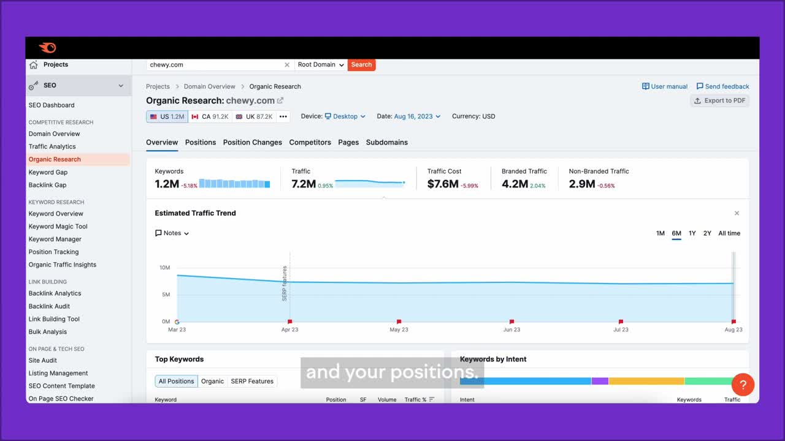
Task: Switch to the Position Changes tab
Action: click(253, 142)
